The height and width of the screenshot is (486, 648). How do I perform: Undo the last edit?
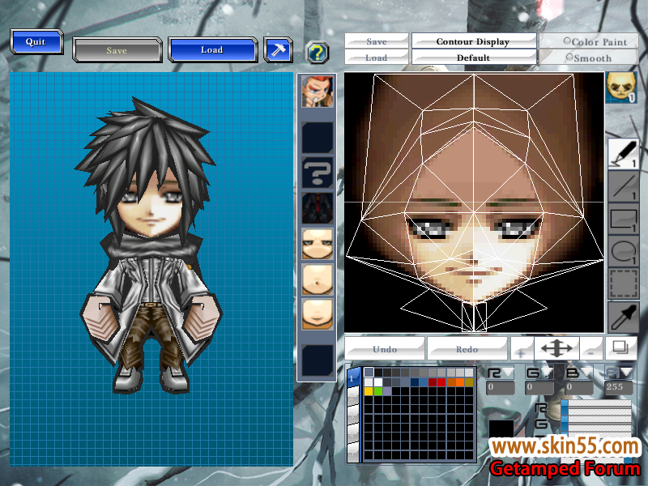tap(385, 349)
